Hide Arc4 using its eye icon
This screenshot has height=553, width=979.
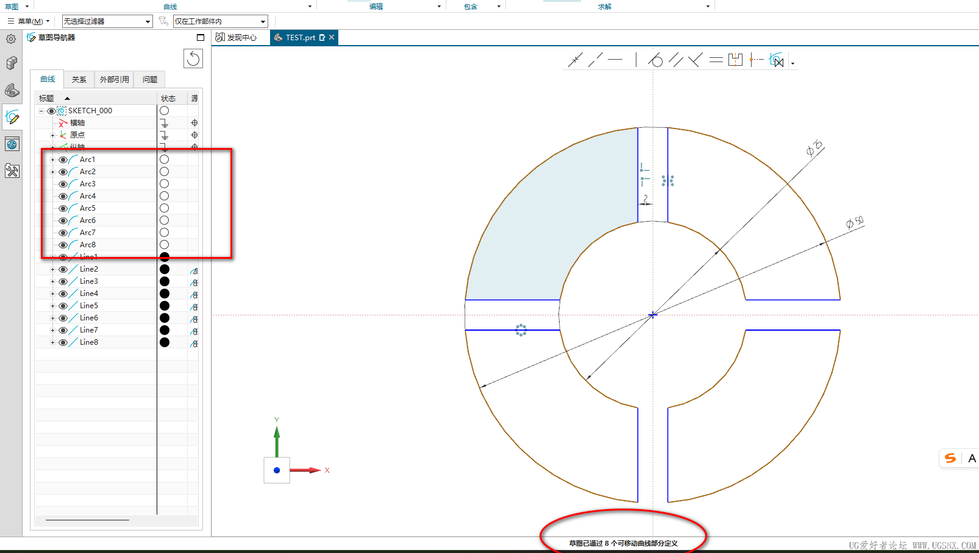click(x=63, y=196)
